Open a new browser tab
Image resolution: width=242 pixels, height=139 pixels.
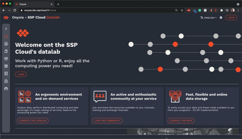[58, 4]
